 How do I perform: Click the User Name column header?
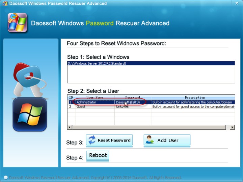95,97
